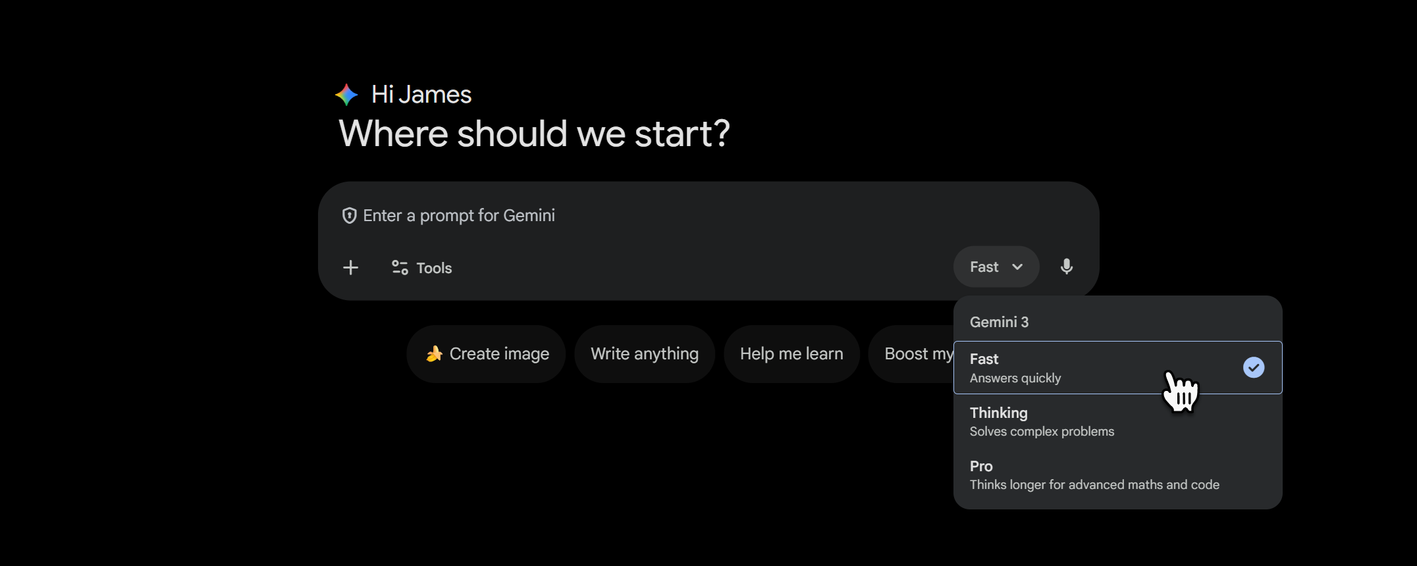Viewport: 1417px width, 566px height.
Task: Click 'Solves complex problems' menu entry
Action: [1042, 432]
